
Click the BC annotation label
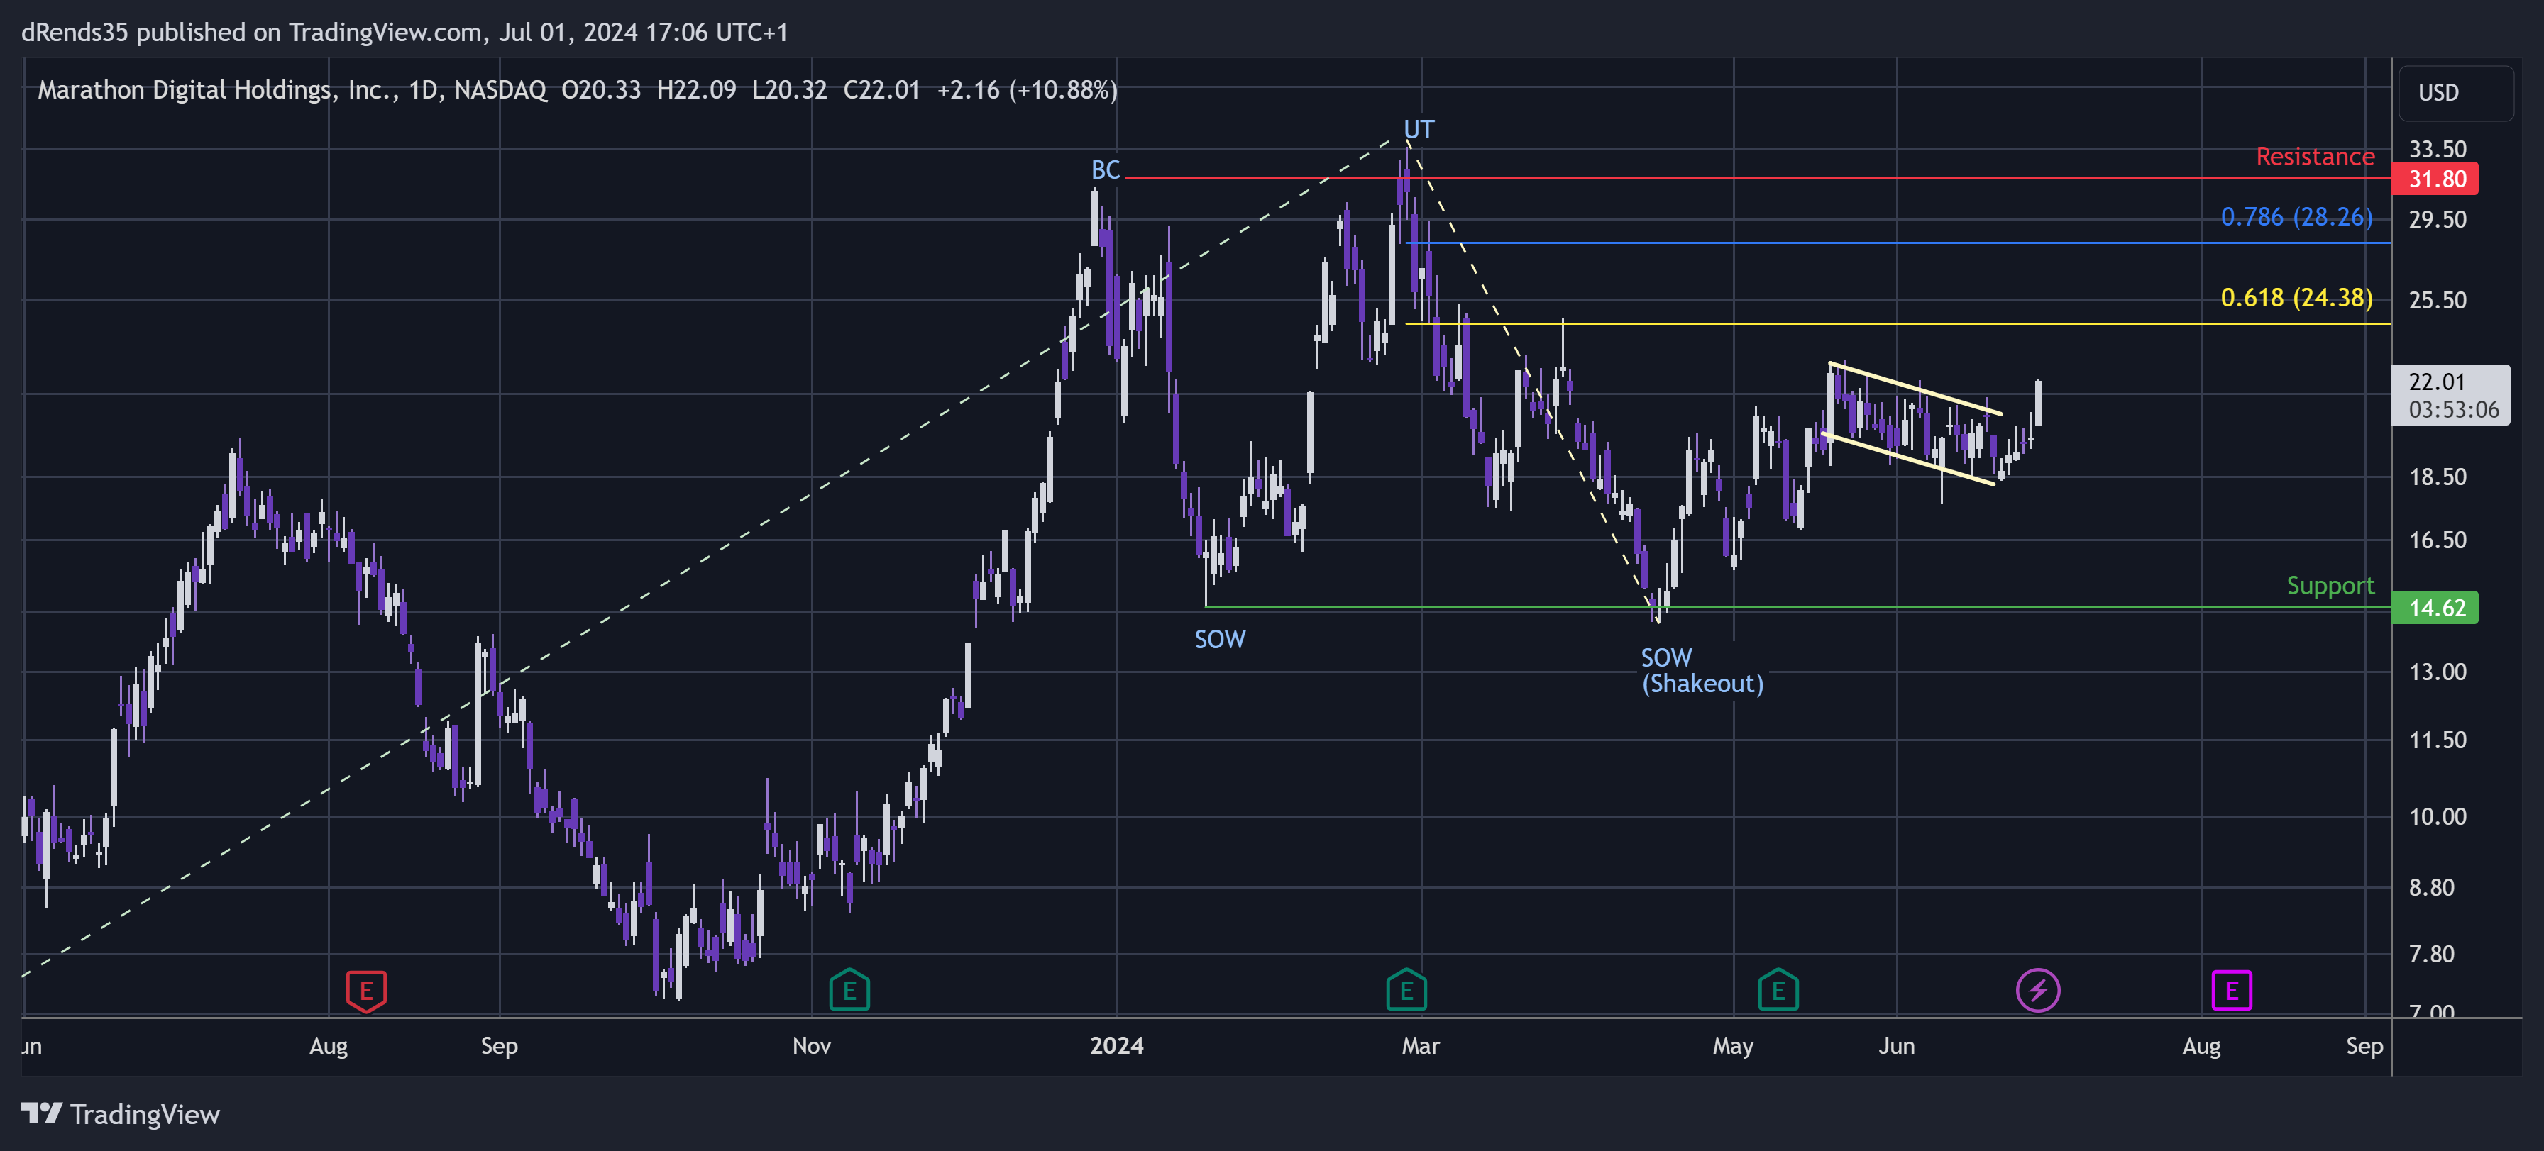(1105, 169)
